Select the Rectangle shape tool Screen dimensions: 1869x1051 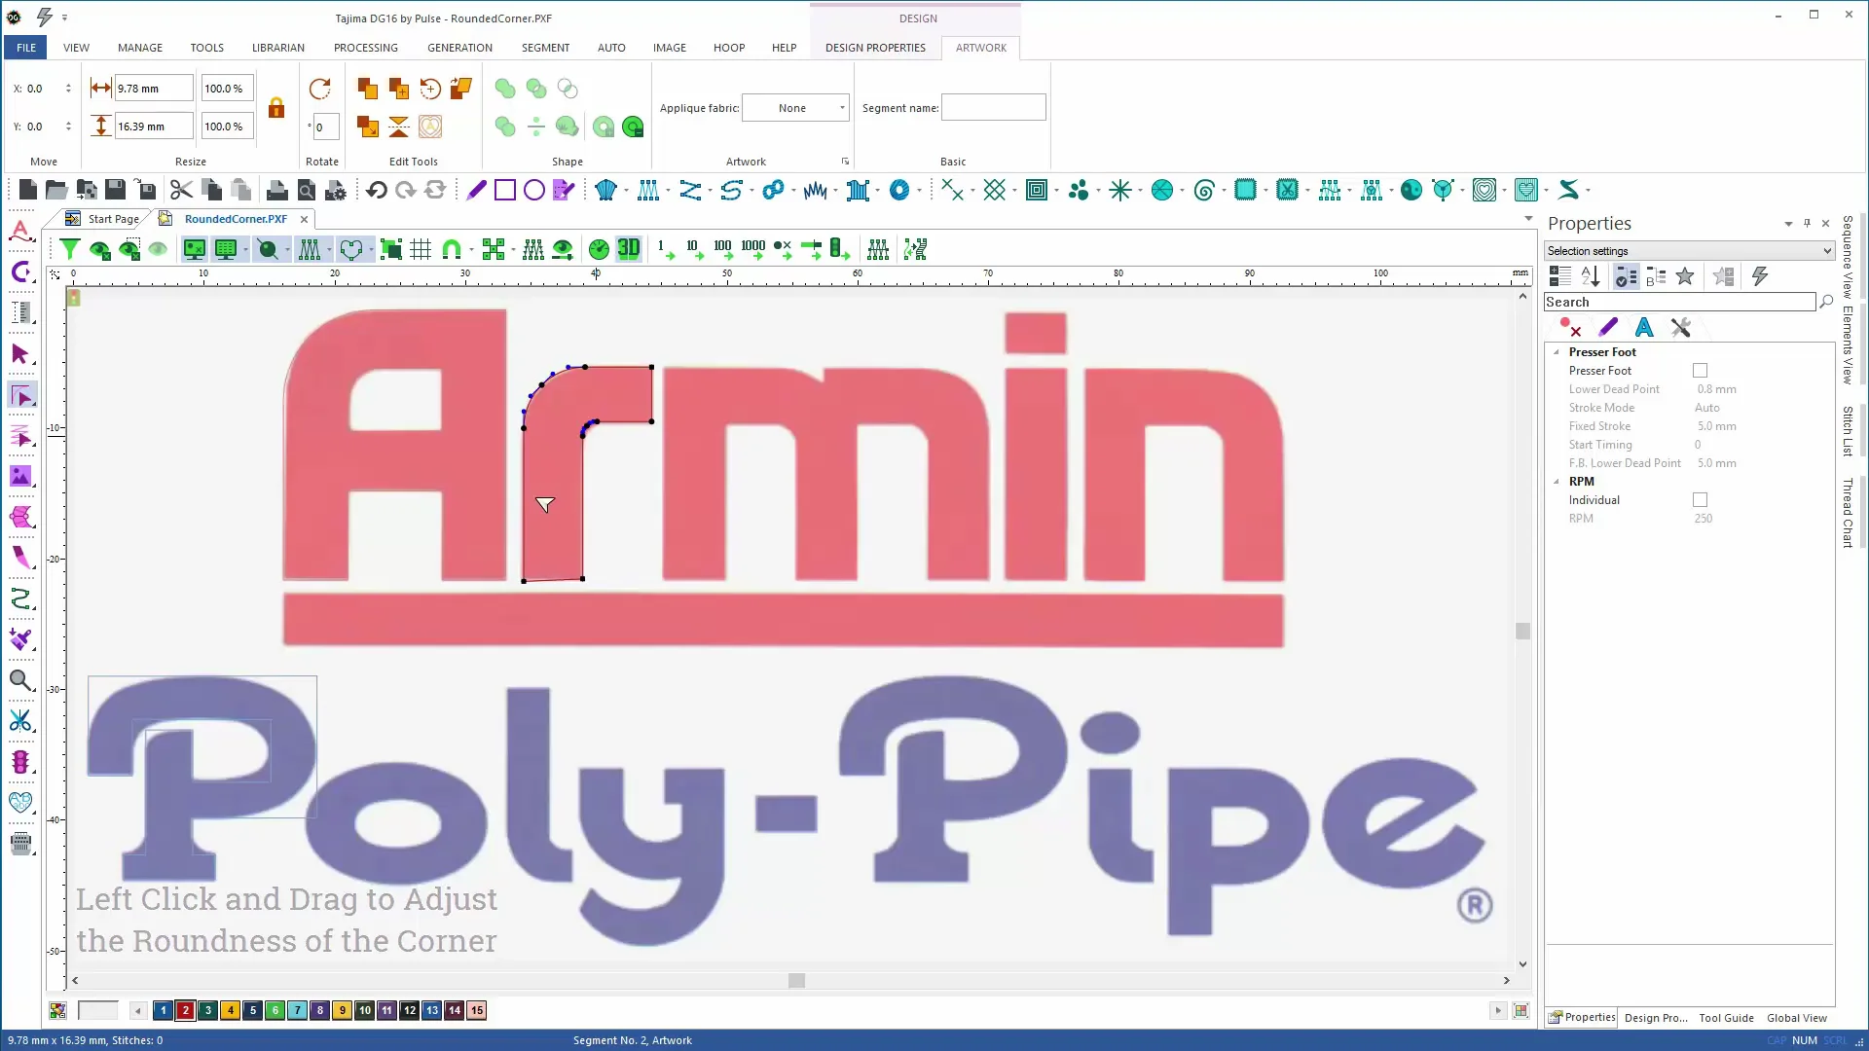[504, 191]
